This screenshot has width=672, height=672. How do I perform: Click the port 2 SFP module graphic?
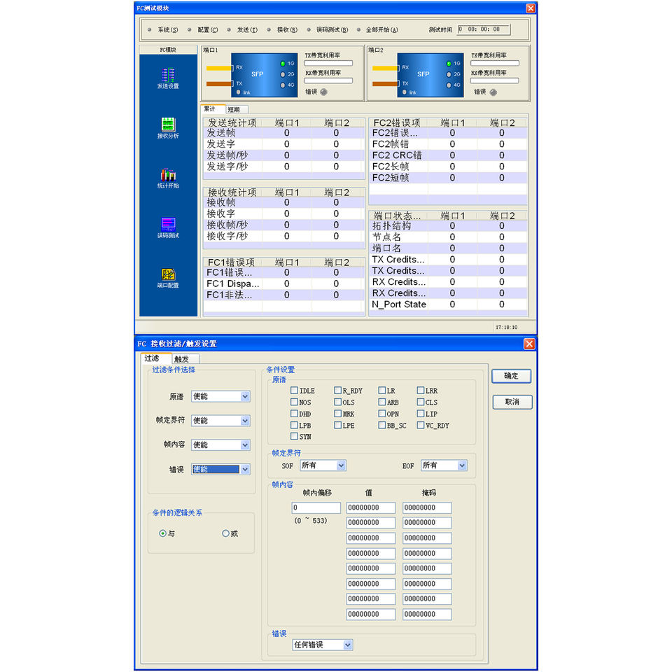tap(430, 75)
